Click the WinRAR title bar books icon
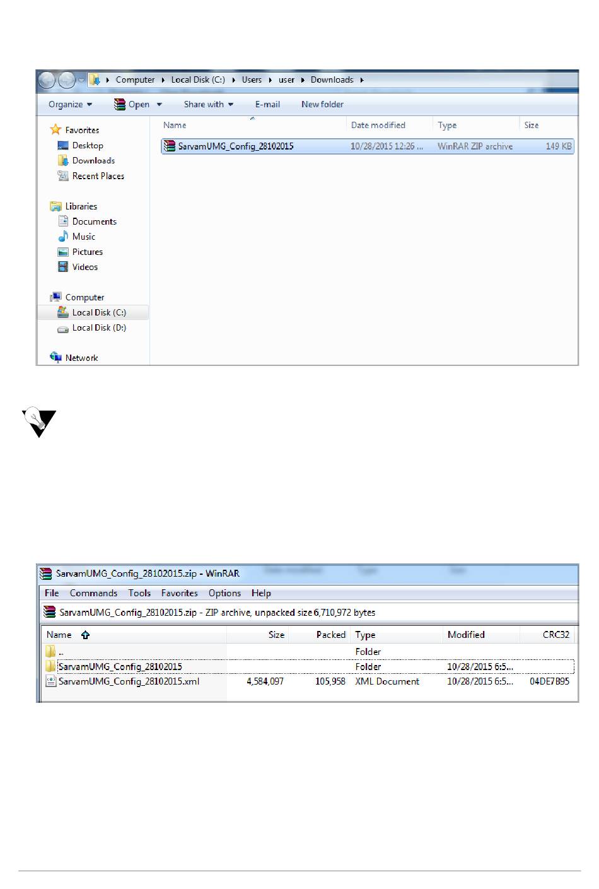The width and height of the screenshot is (599, 889). [45, 574]
